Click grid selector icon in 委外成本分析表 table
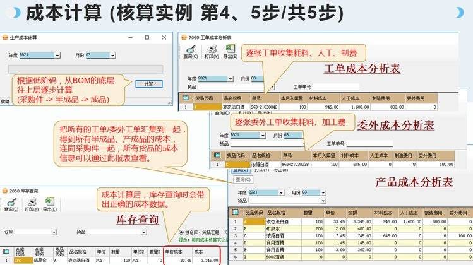This screenshot has height=265, width=473. [217, 155]
